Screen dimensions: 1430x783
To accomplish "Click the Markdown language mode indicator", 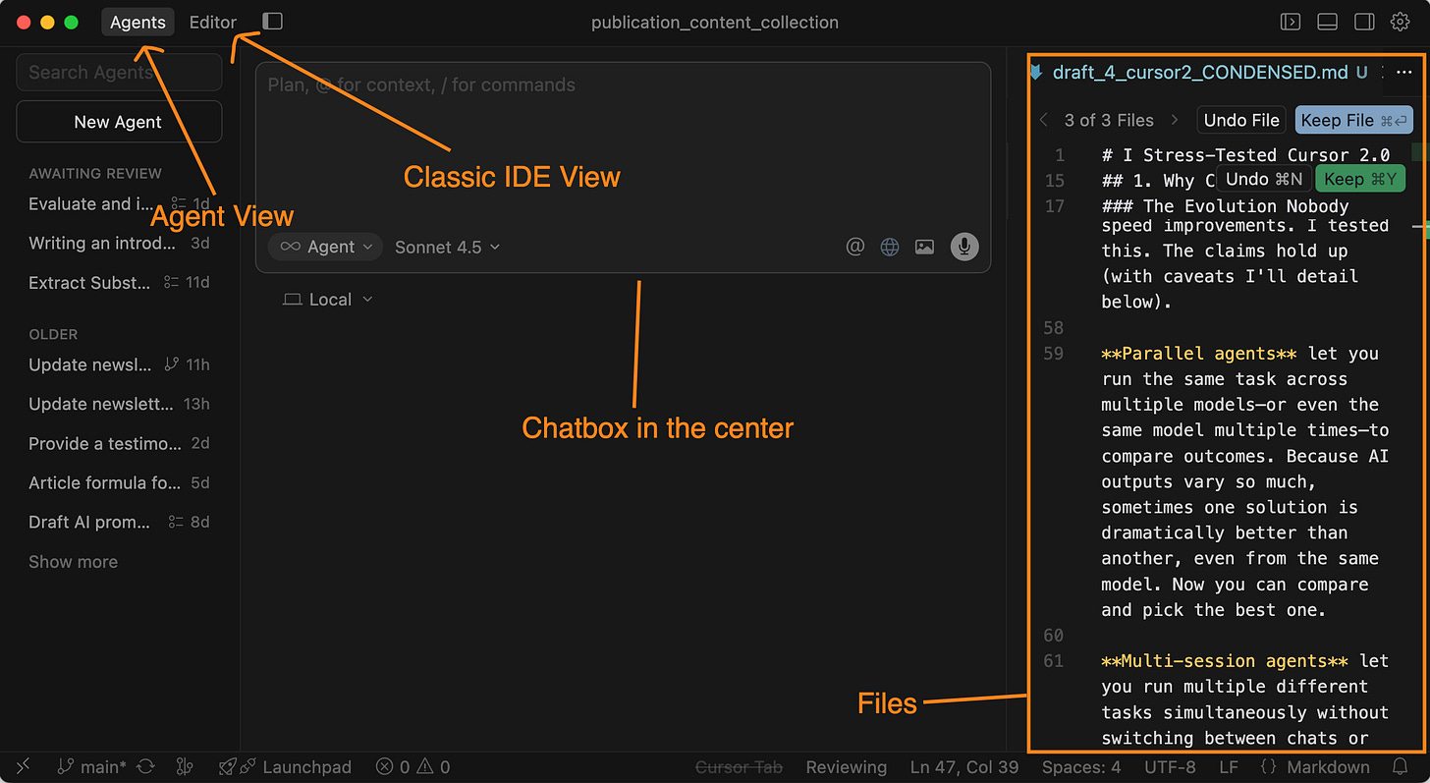I will 1328,767.
